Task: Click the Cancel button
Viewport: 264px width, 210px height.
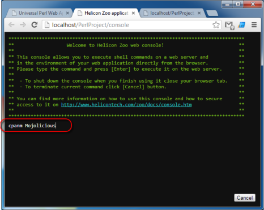Action: [x=245, y=198]
